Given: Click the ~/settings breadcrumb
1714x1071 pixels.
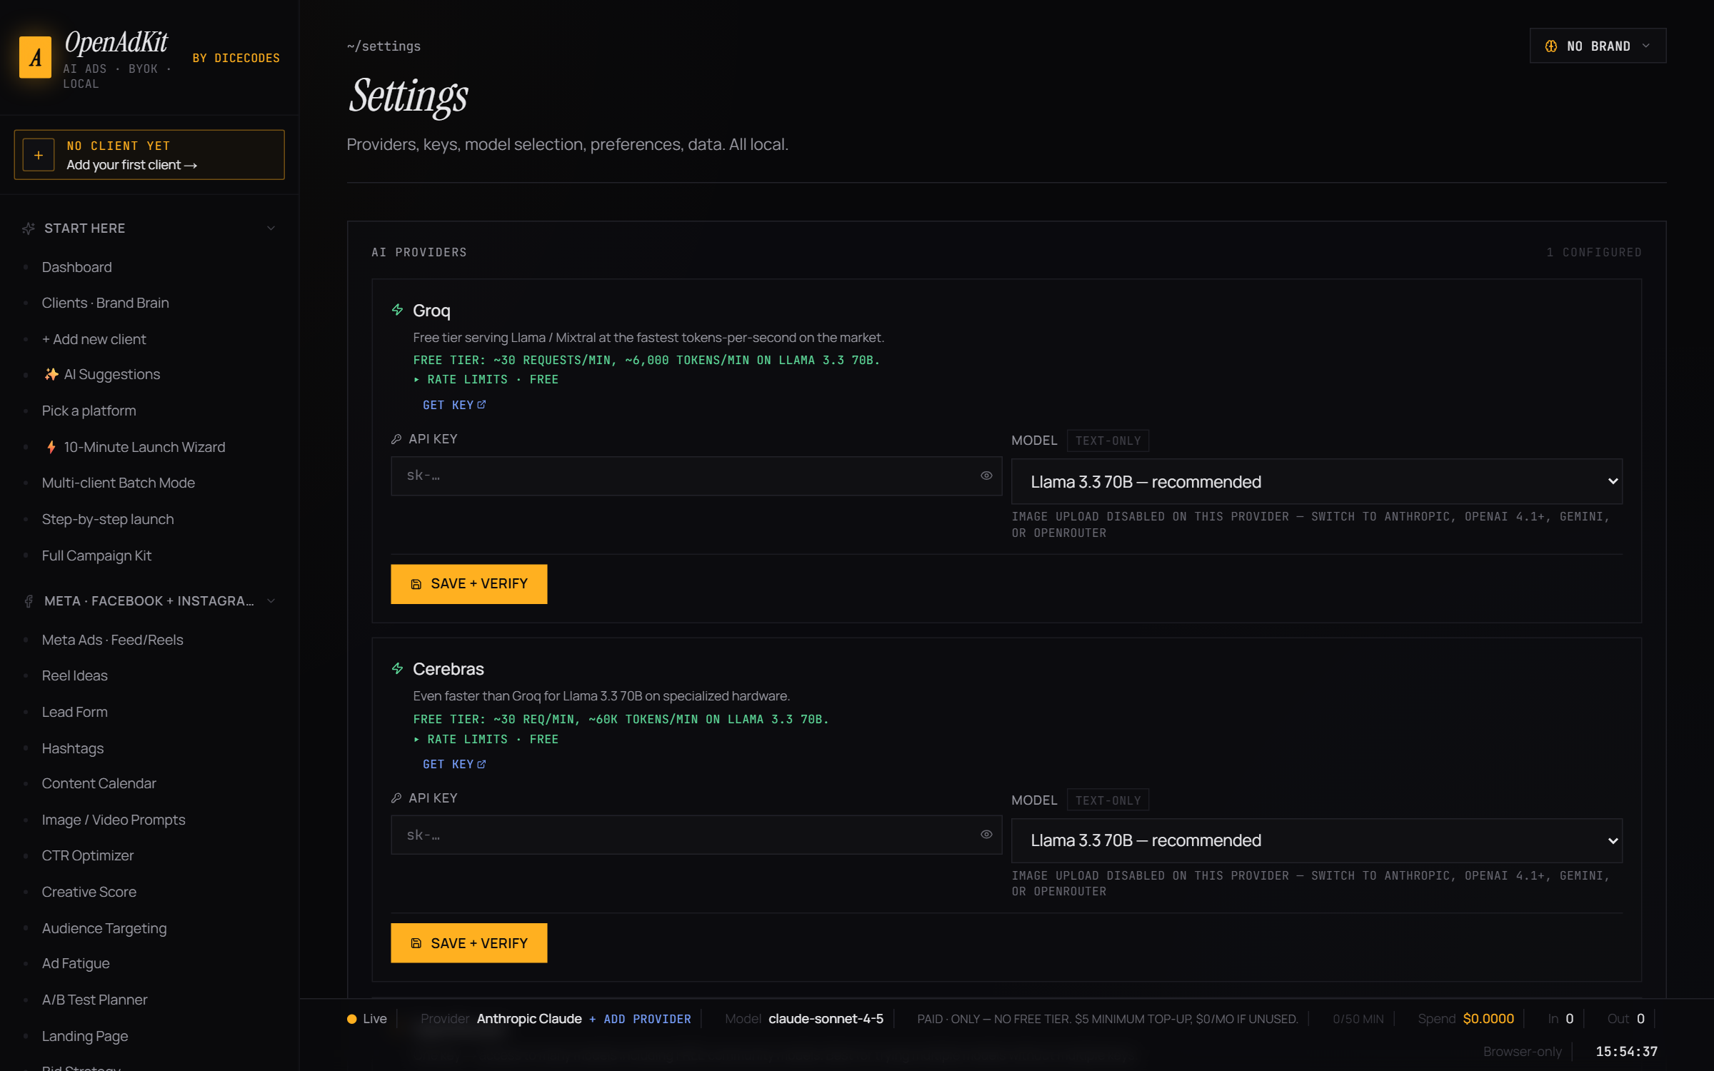Looking at the screenshot, I should (384, 46).
